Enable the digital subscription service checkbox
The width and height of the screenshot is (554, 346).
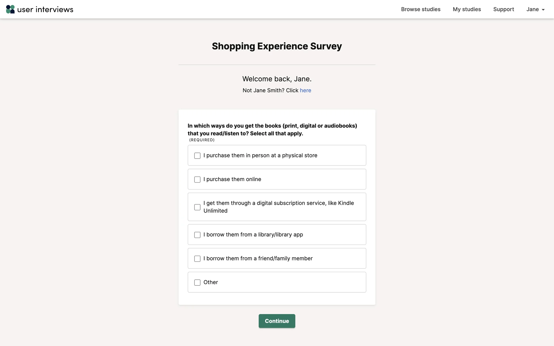[x=197, y=207]
